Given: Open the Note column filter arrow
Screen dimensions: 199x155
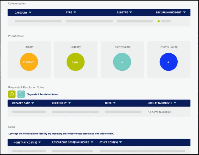Looking at the screenshot, I should pyautogui.click(x=114, y=103).
